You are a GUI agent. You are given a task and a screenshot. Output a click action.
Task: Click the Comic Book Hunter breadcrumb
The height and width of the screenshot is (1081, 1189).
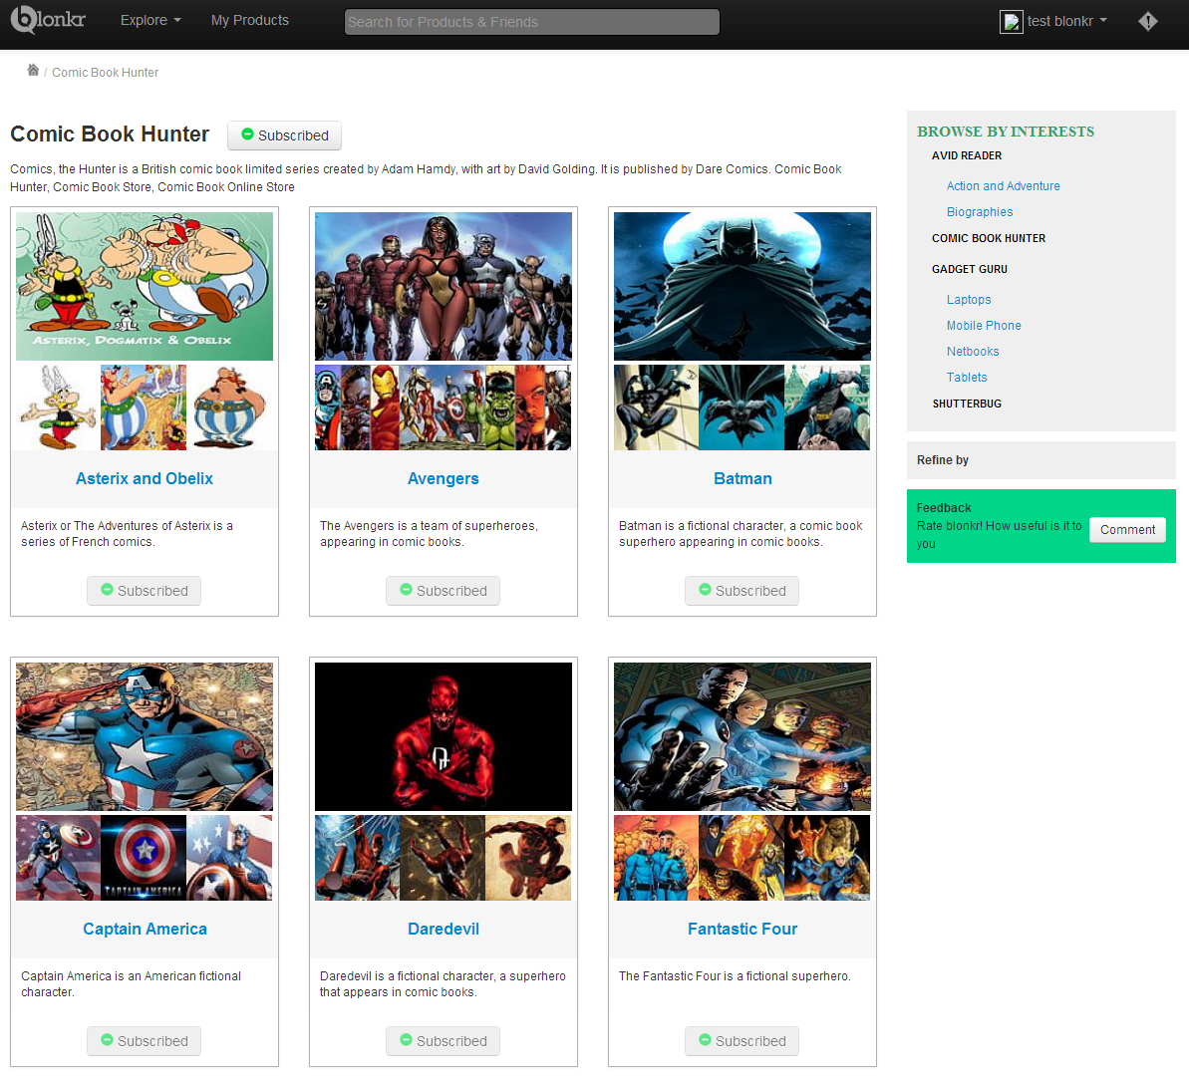coord(106,73)
